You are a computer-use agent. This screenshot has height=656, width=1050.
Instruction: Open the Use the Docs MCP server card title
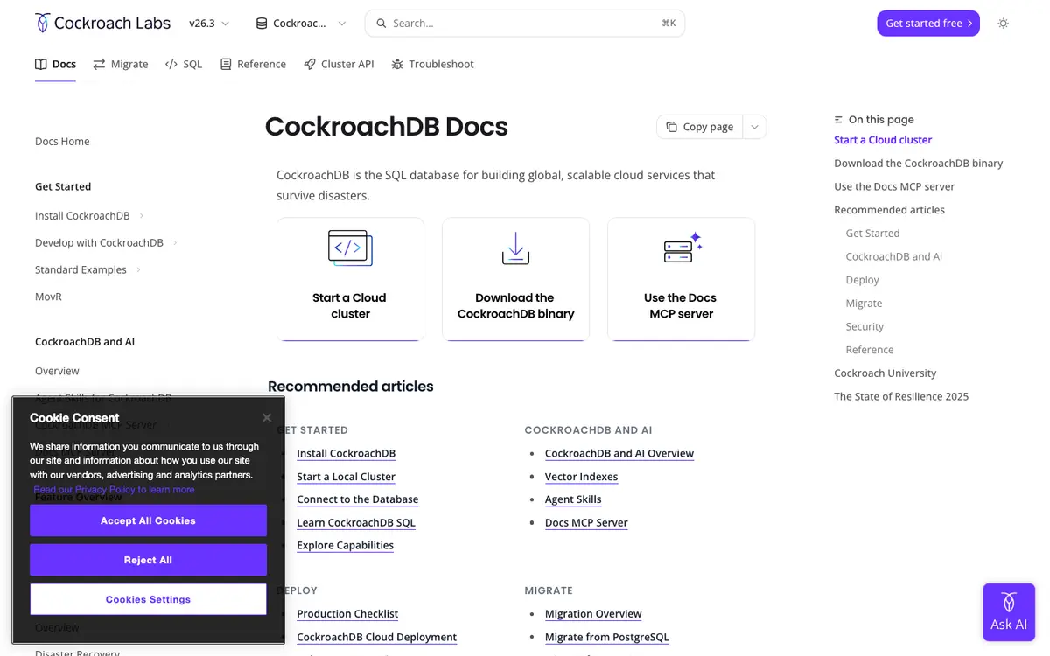tap(681, 305)
